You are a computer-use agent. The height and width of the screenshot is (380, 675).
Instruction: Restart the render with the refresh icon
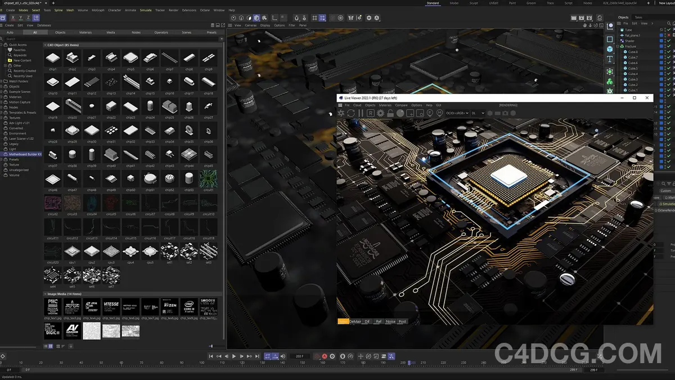point(351,113)
